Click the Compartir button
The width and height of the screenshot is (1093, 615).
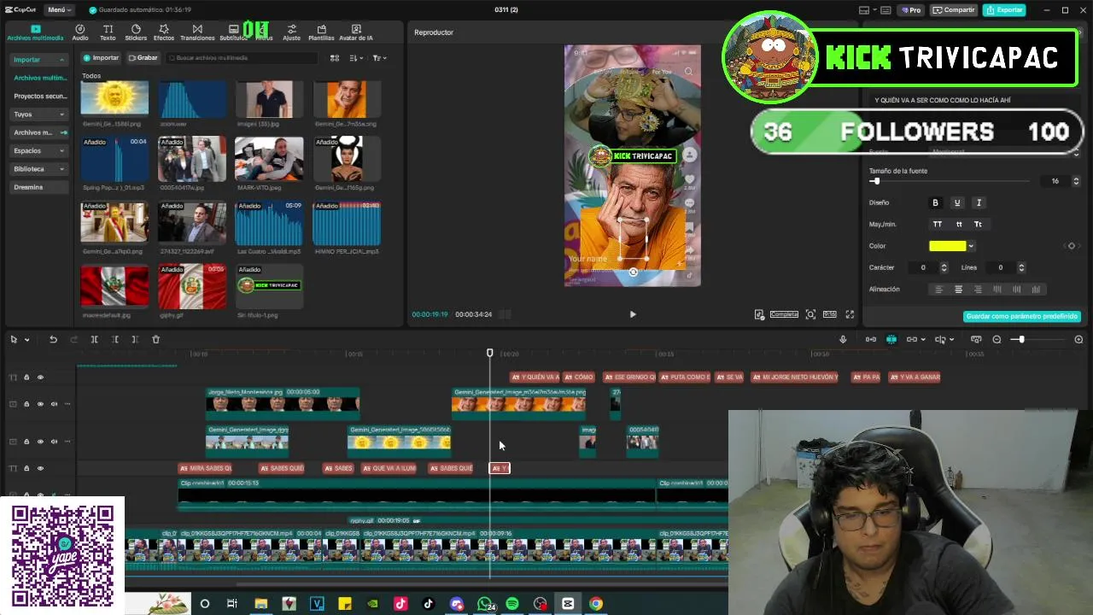point(954,9)
